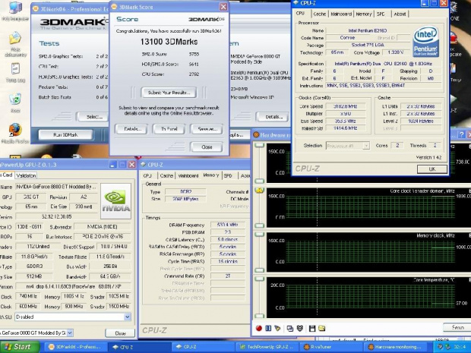471x353 pixels.
Task: Open the yellow folder icon in monitor toolbar
Action: click(x=322, y=328)
